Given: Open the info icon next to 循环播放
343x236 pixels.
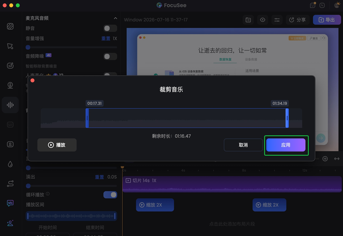Looking at the screenshot, I should [x=48, y=194].
